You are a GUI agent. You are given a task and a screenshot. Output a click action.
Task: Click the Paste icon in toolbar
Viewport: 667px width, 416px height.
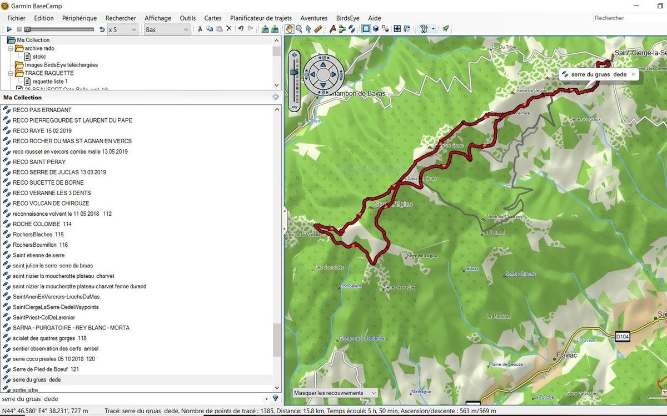tap(219, 29)
